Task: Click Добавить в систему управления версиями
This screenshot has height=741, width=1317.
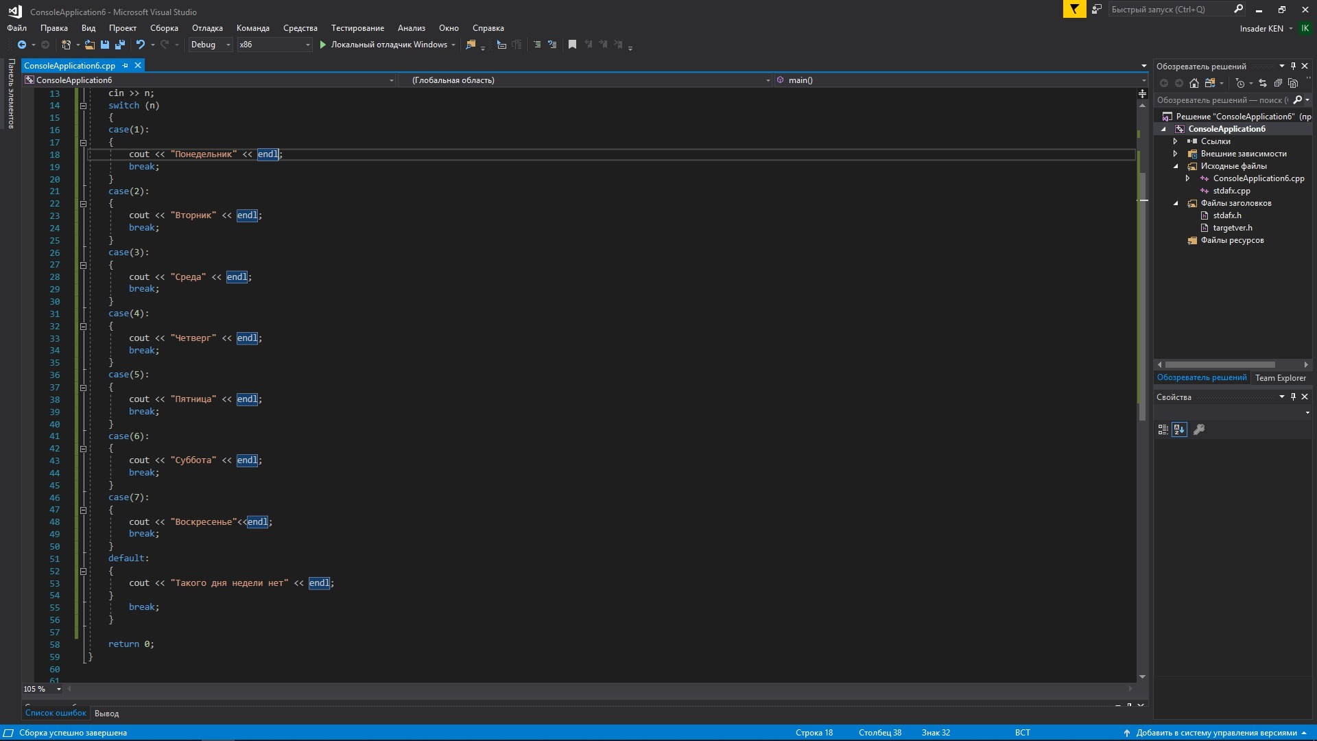Action: 1215,733
